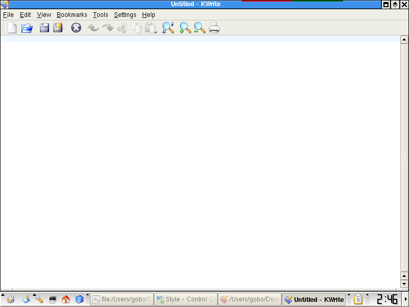Switch to file:/Users/gobo taskbar window

pyautogui.click(x=122, y=299)
